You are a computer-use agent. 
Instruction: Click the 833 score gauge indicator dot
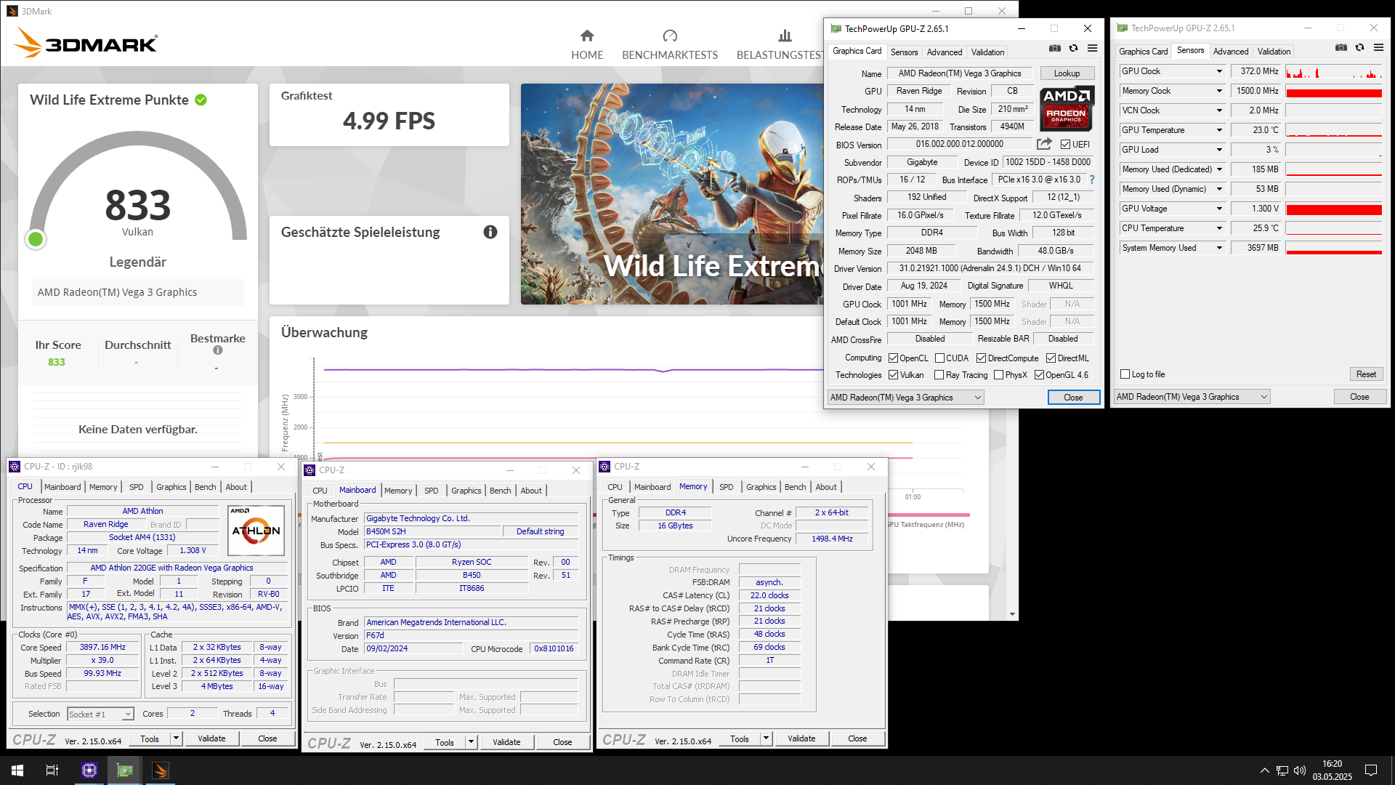(x=36, y=239)
